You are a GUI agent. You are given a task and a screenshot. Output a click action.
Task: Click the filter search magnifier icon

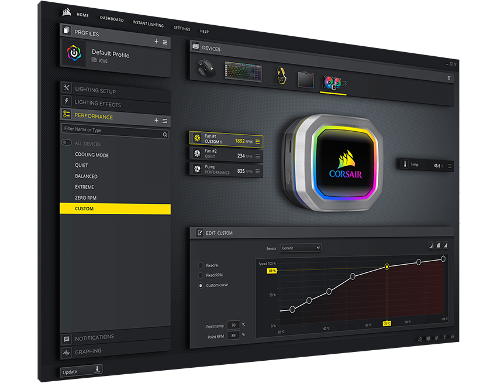pos(165,135)
